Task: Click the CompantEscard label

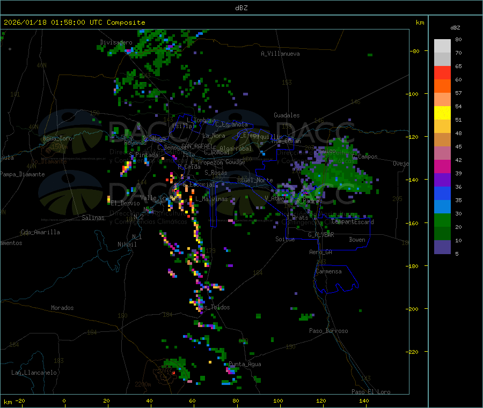Action: (353, 221)
